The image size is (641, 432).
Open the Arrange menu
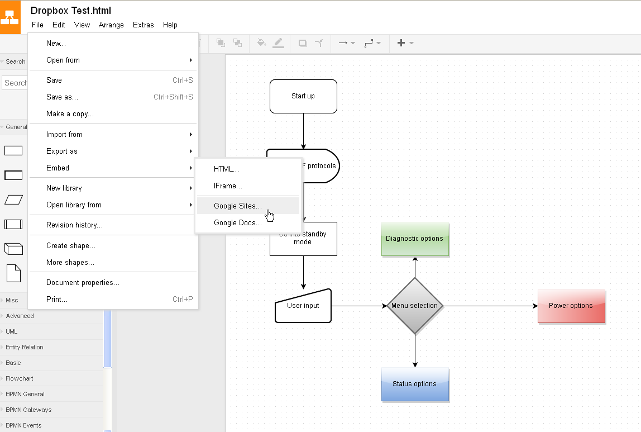pos(111,25)
